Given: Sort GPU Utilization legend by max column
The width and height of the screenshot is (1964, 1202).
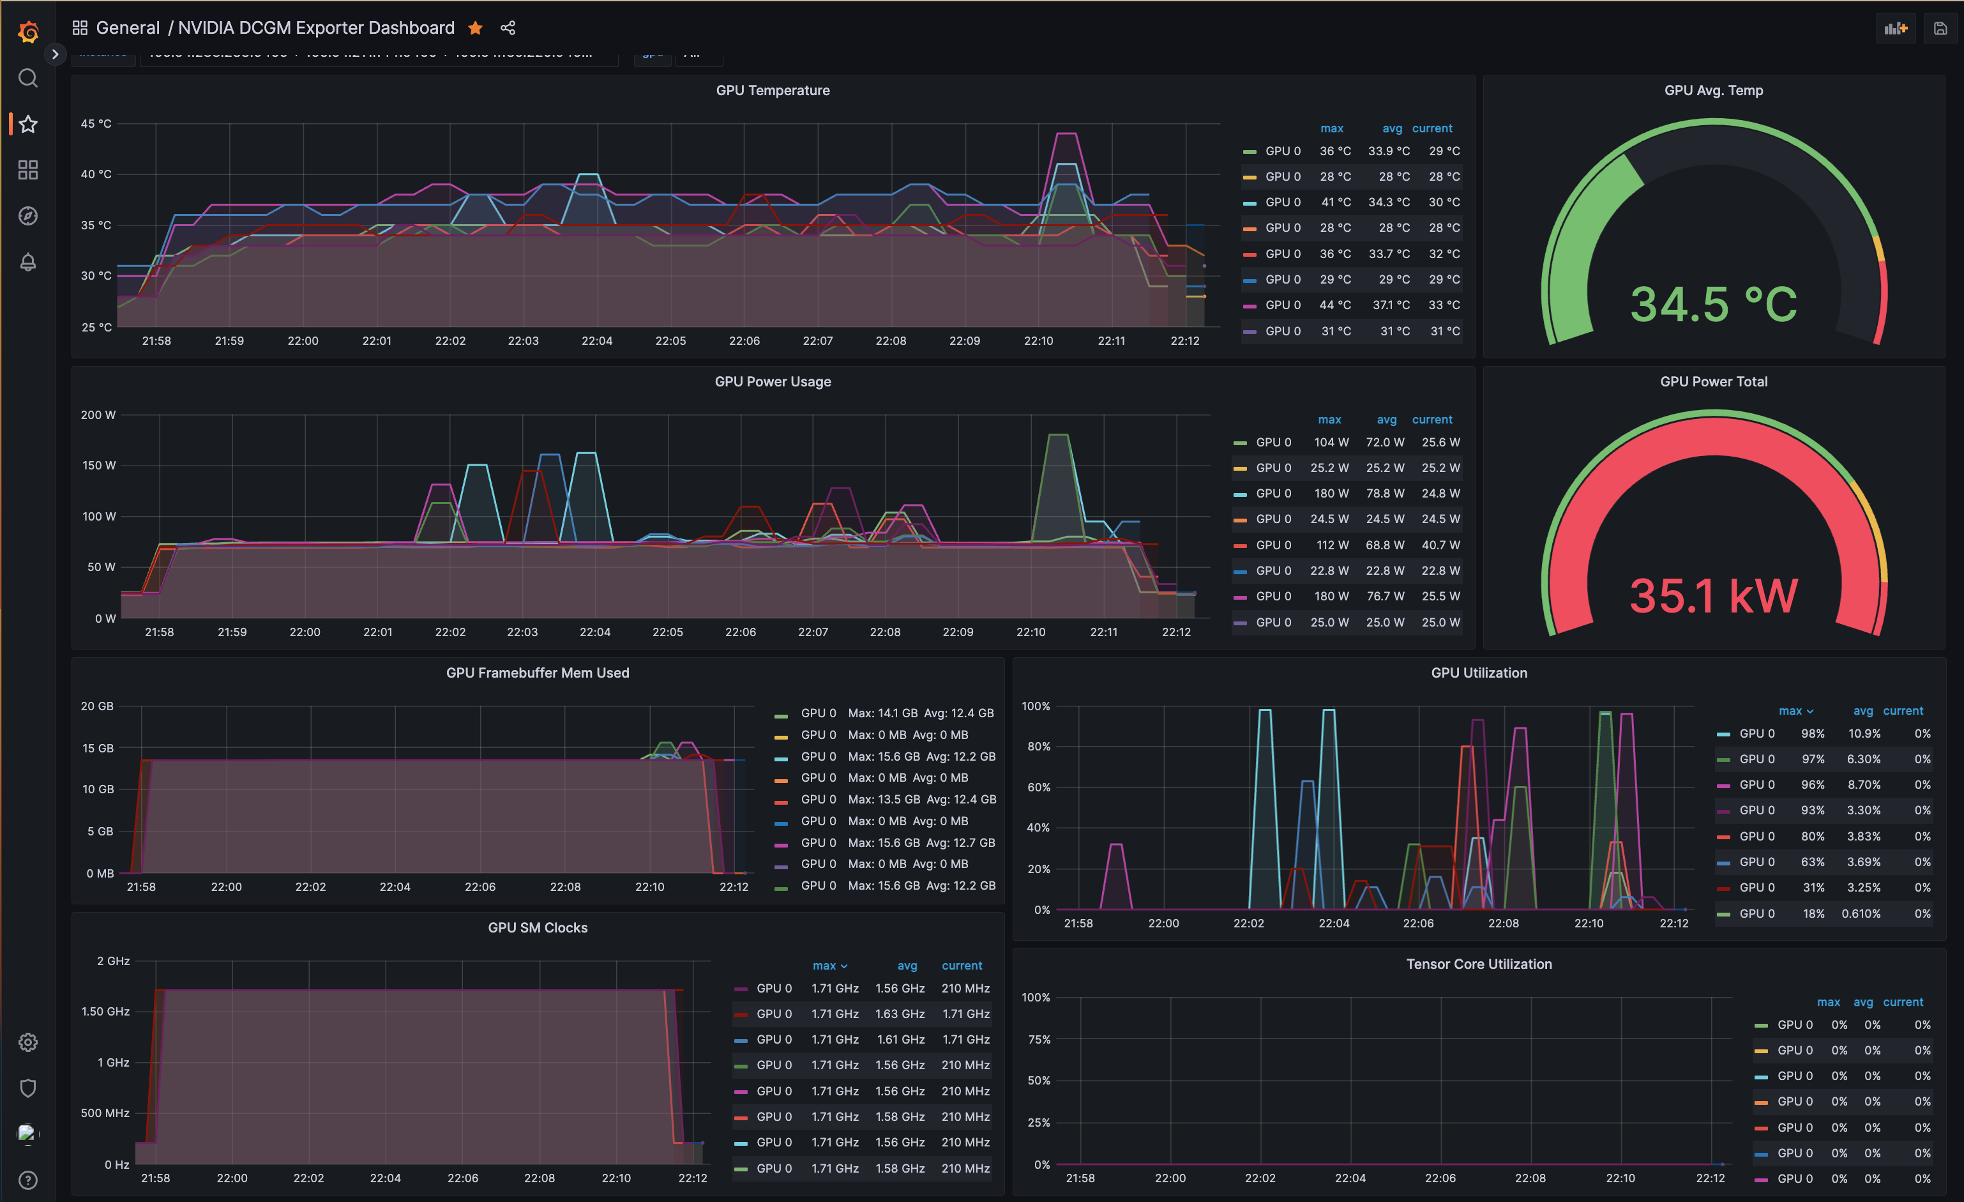Looking at the screenshot, I should coord(1790,711).
